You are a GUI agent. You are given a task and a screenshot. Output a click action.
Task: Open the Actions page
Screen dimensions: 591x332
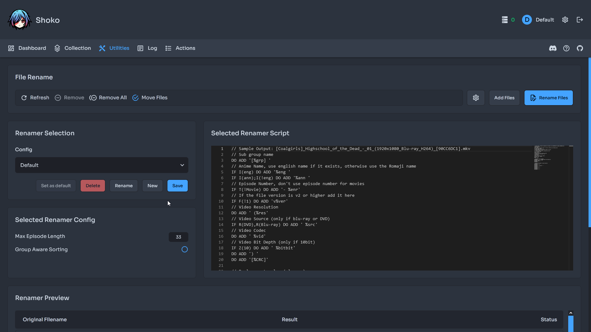pyautogui.click(x=180, y=48)
